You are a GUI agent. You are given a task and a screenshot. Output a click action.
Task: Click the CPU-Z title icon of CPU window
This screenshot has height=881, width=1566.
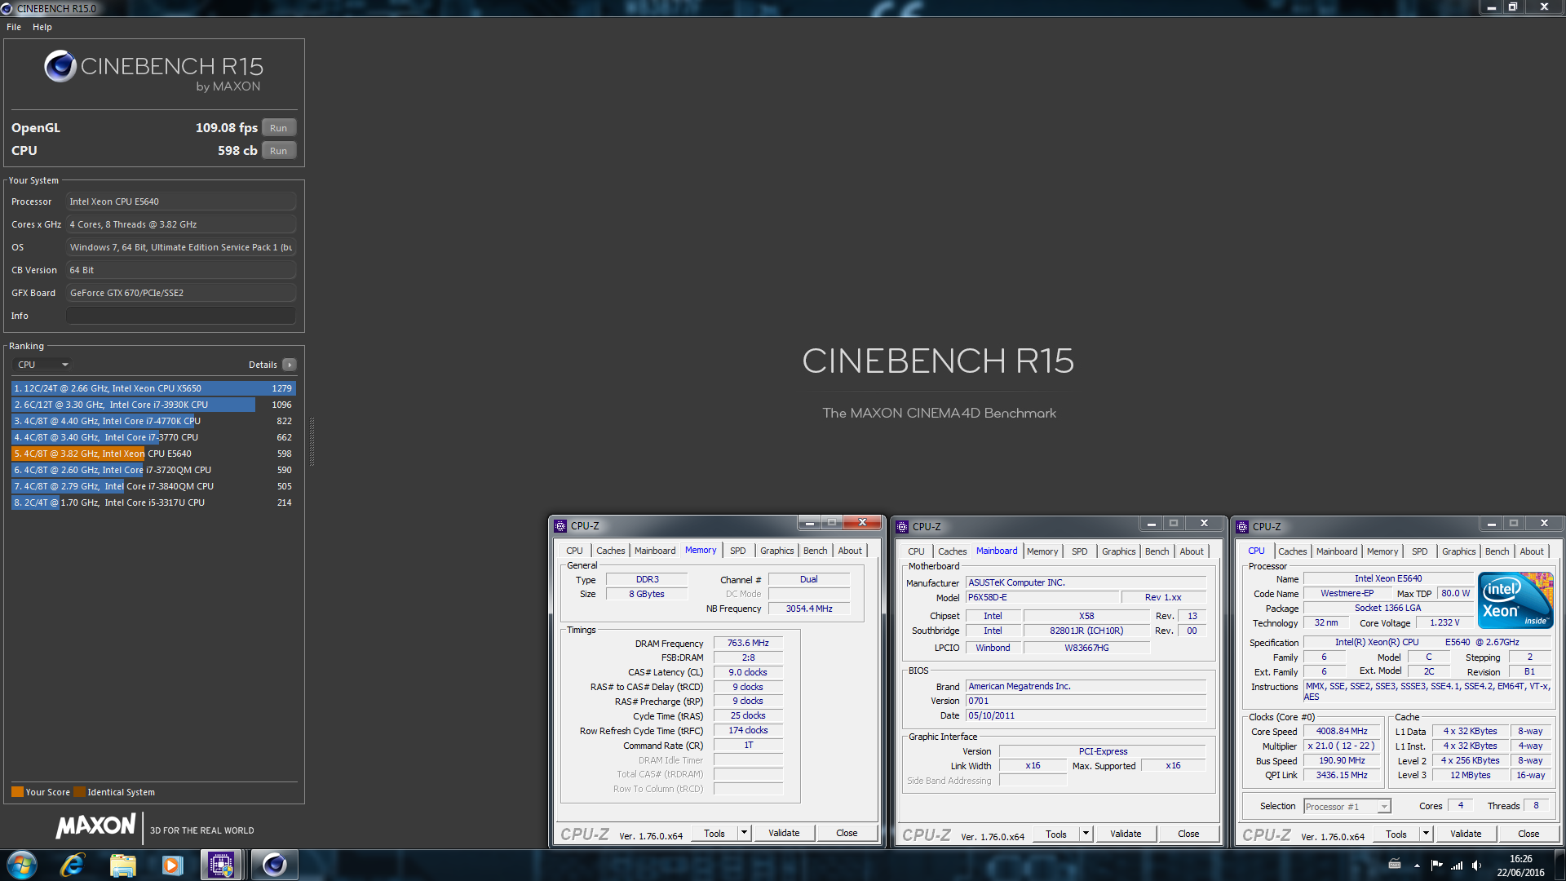click(1242, 527)
